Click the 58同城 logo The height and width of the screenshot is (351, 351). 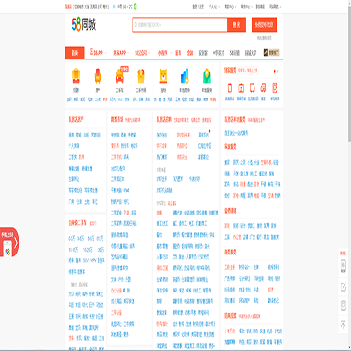(x=84, y=25)
